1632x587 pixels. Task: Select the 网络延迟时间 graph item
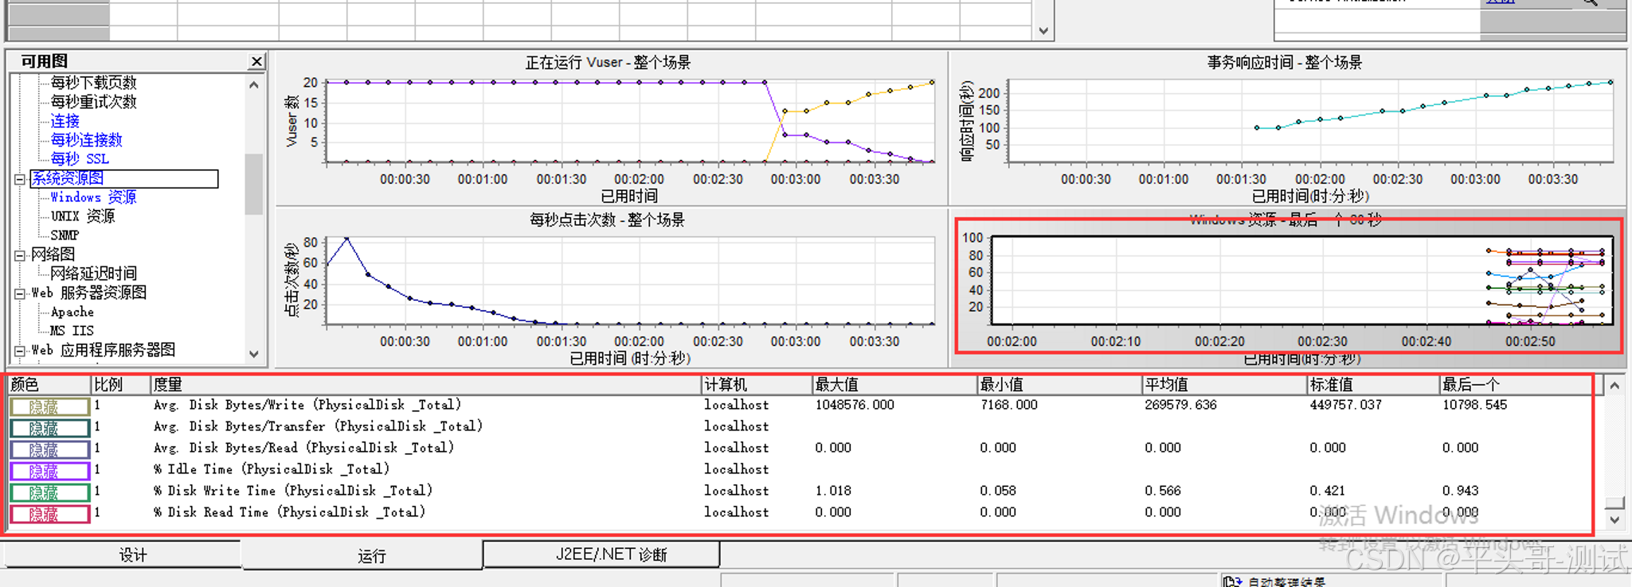[93, 274]
